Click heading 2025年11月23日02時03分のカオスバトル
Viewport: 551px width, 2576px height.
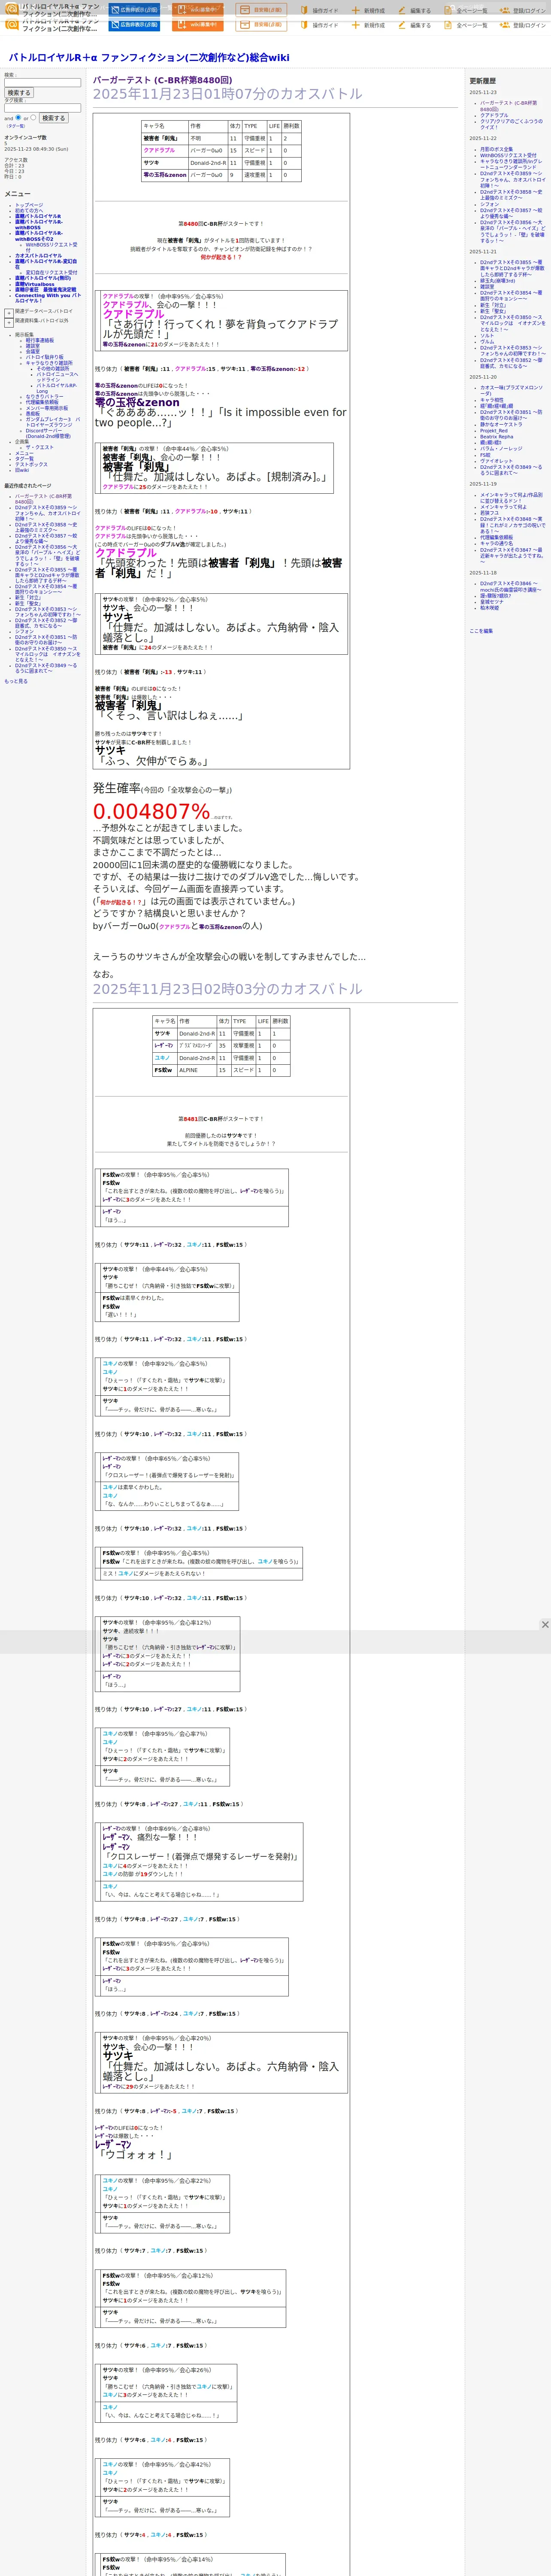(228, 989)
